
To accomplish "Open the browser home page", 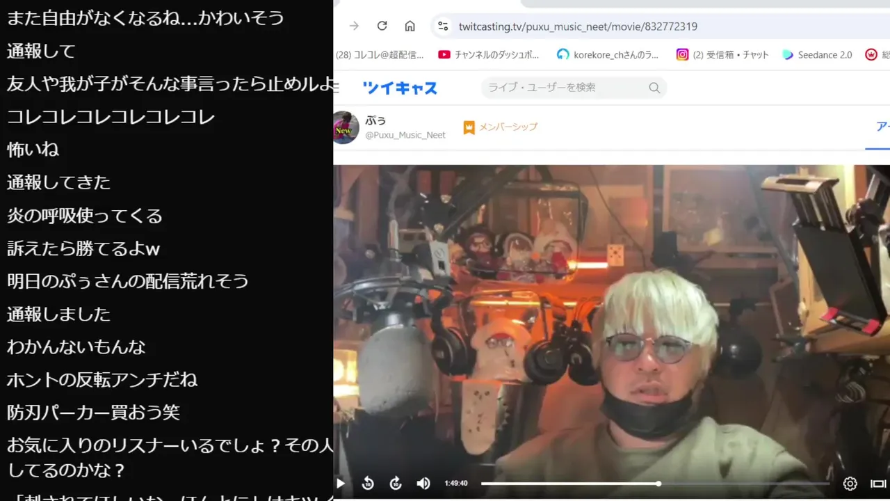I will click(x=410, y=26).
